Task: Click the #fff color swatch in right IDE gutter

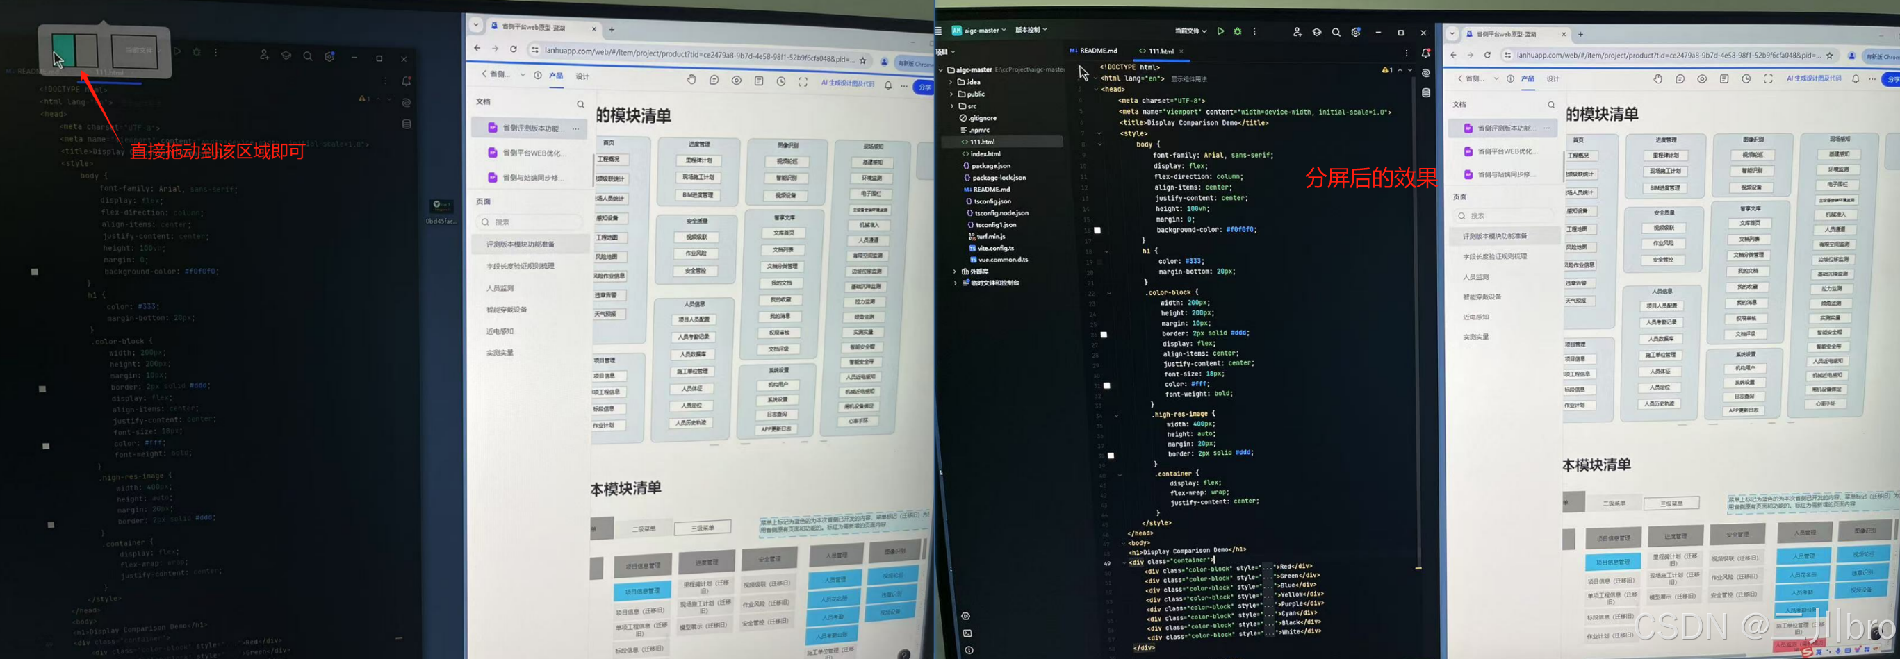Action: (1106, 386)
